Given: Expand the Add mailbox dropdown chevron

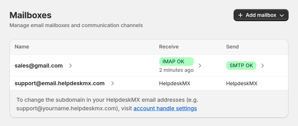Looking at the screenshot, I should 282,15.
